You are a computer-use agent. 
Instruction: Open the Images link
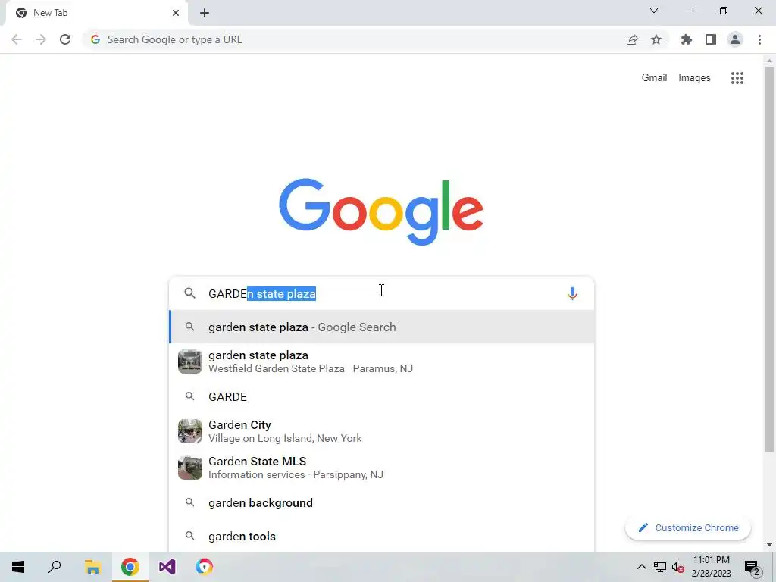point(694,78)
